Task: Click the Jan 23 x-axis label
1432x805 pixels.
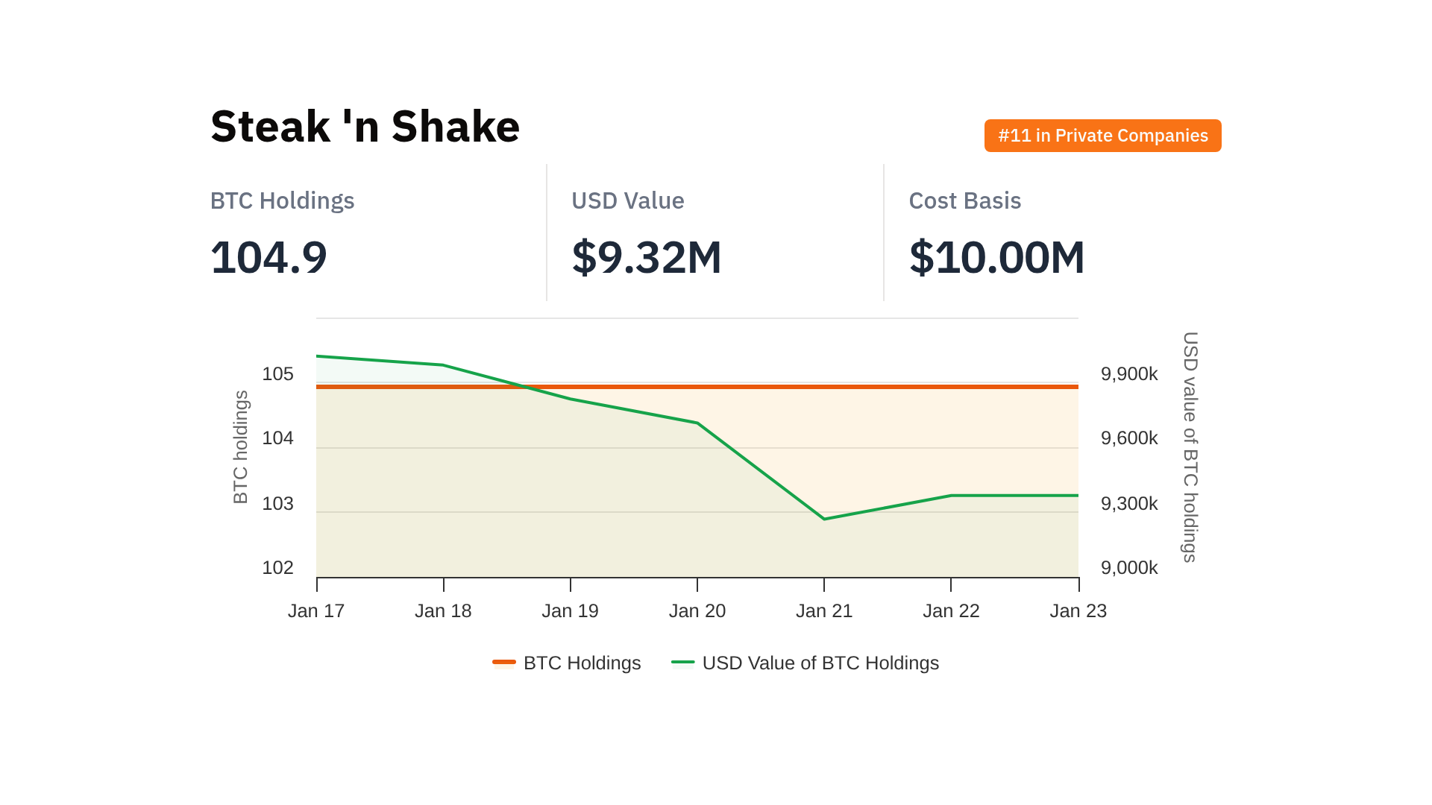Action: pyautogui.click(x=1078, y=610)
